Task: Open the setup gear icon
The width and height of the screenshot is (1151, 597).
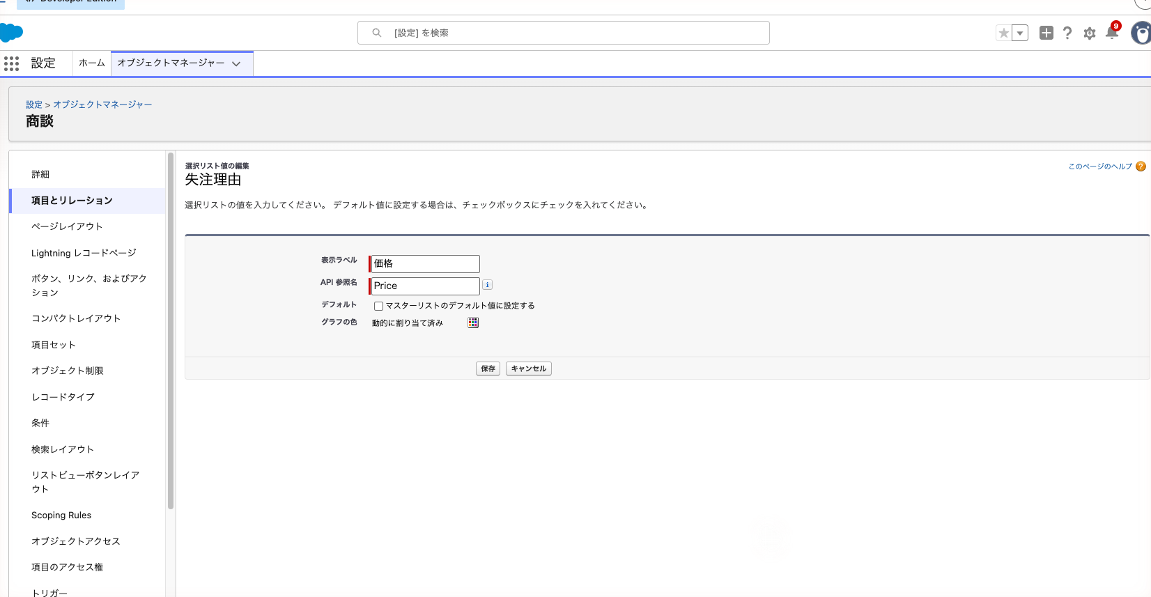Action: [x=1090, y=33]
